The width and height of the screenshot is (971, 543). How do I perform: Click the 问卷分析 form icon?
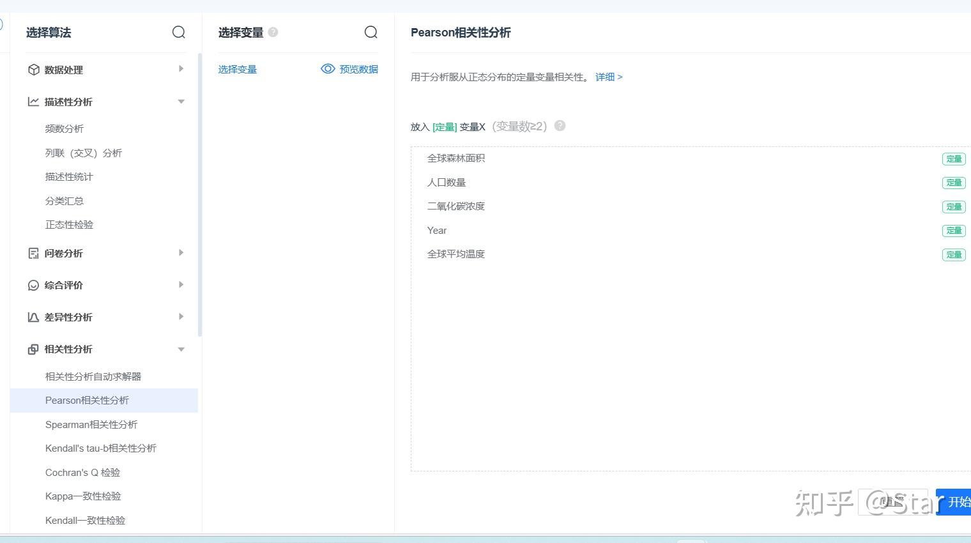coord(34,254)
